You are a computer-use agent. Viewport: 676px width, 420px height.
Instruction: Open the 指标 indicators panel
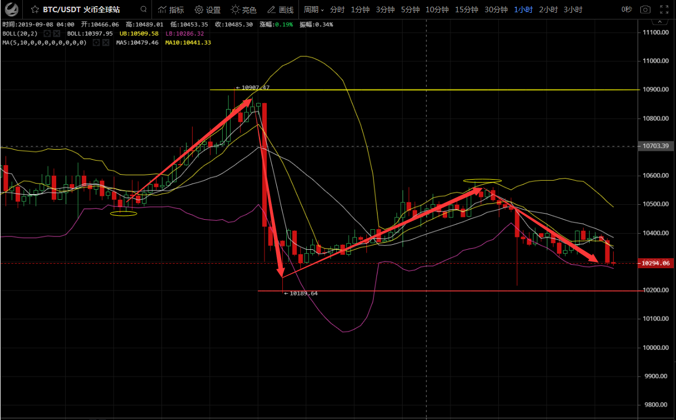click(171, 9)
